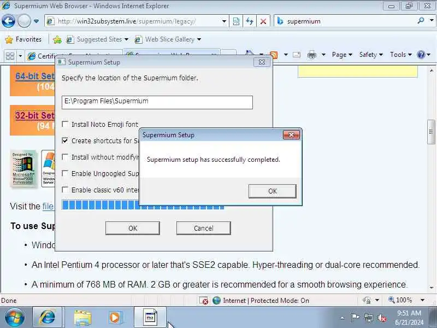Open the recent pages dropdown beside Forward
The image size is (437, 328).
pos(36,21)
